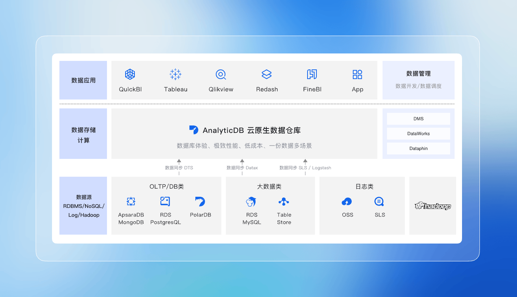Select the DataWorks box
Viewport: 517px width, 297px height.
click(x=419, y=134)
